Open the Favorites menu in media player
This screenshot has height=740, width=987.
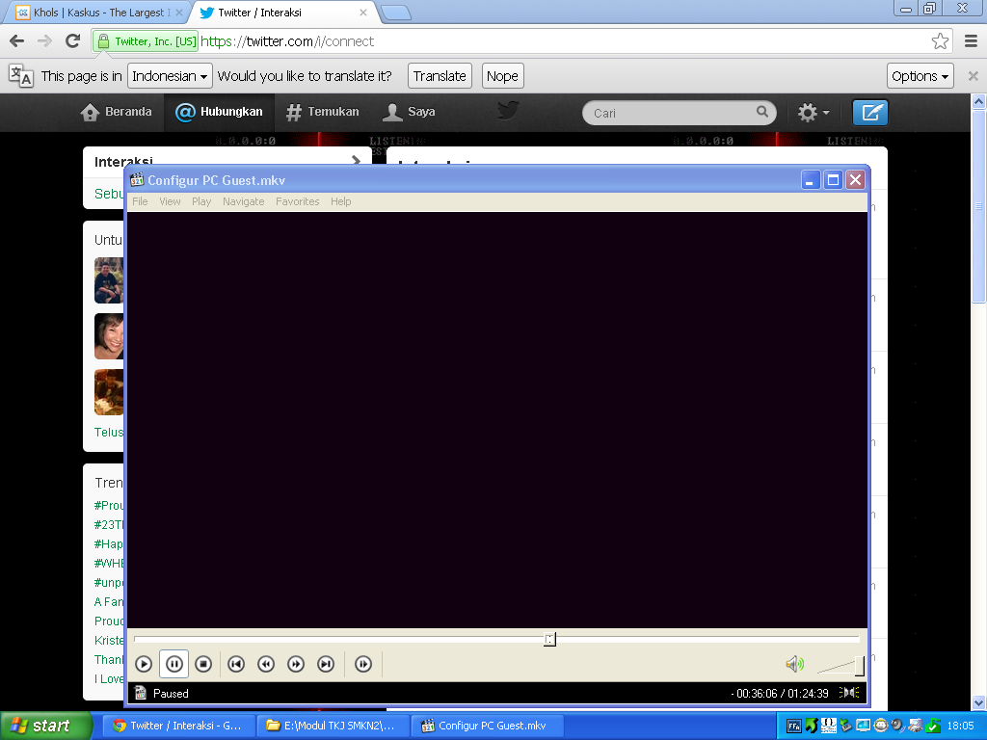pyautogui.click(x=297, y=201)
